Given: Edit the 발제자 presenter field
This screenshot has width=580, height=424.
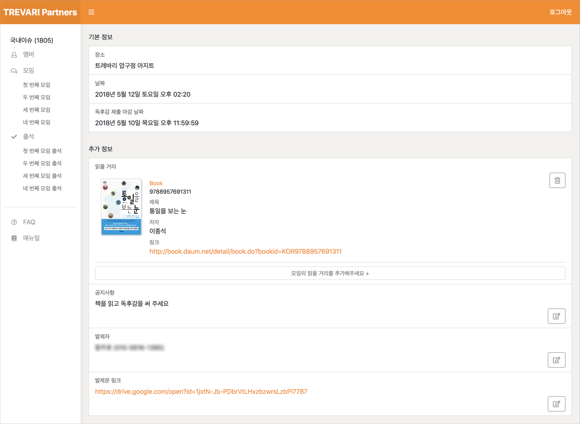Looking at the screenshot, I should coord(556,360).
